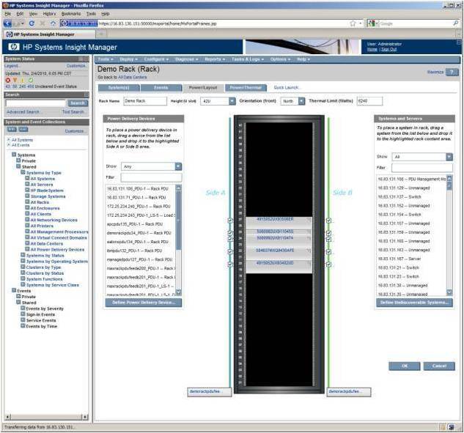Toggle Side B checkbox for device 4915552UX93508ER
464x433 pixels.
(x=328, y=221)
